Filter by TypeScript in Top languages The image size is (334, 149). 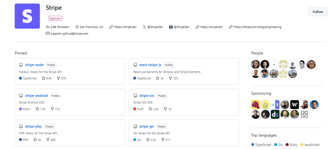pyautogui.click(x=261, y=145)
